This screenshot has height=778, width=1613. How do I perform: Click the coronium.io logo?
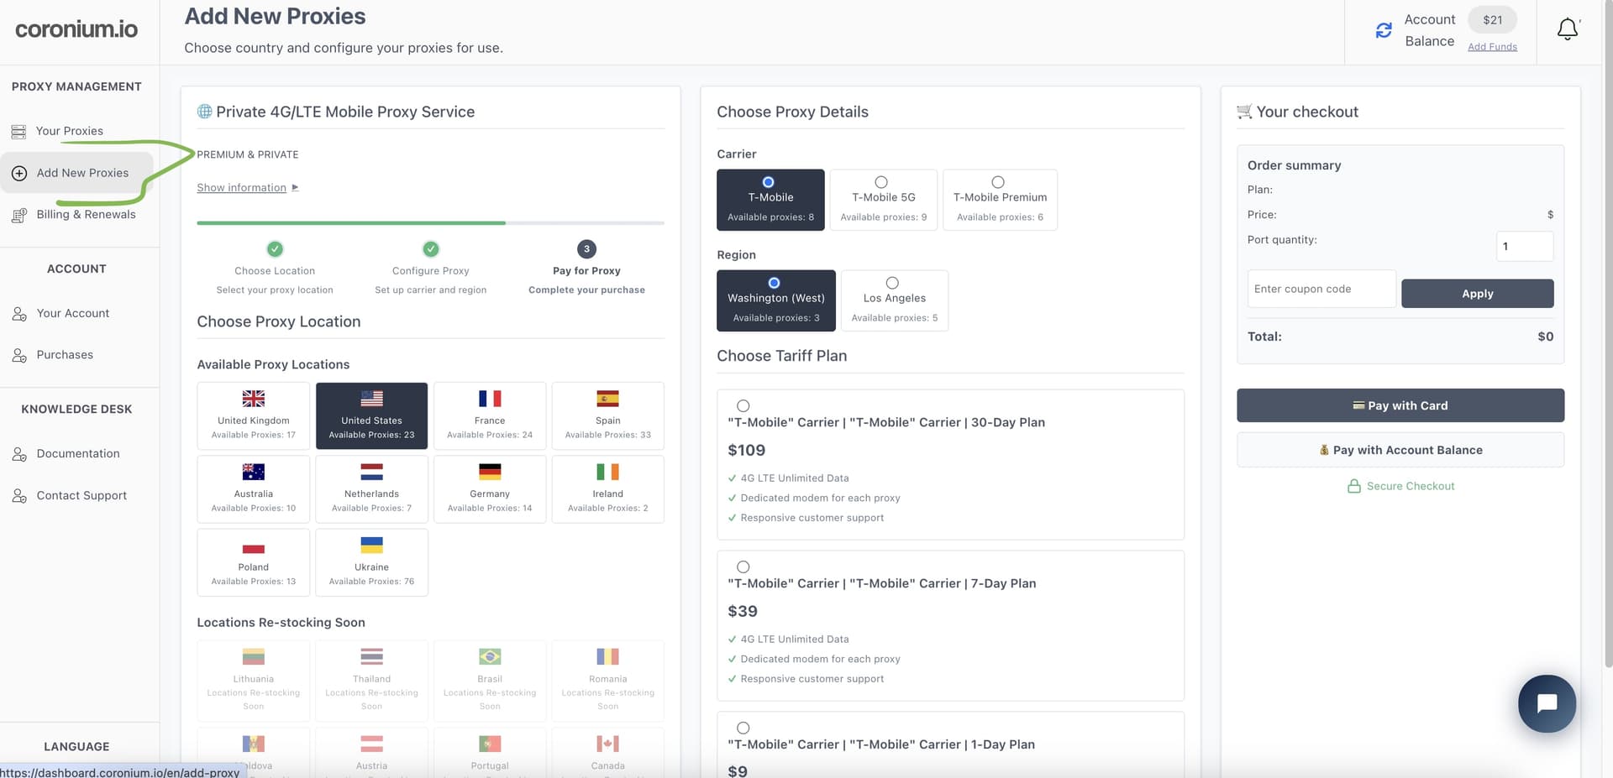tap(76, 29)
